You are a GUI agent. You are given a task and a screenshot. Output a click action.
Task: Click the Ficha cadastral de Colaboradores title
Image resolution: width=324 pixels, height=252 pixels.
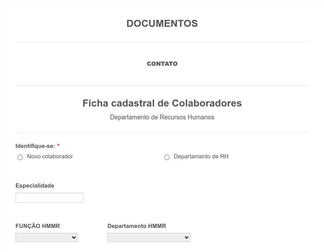click(162, 103)
